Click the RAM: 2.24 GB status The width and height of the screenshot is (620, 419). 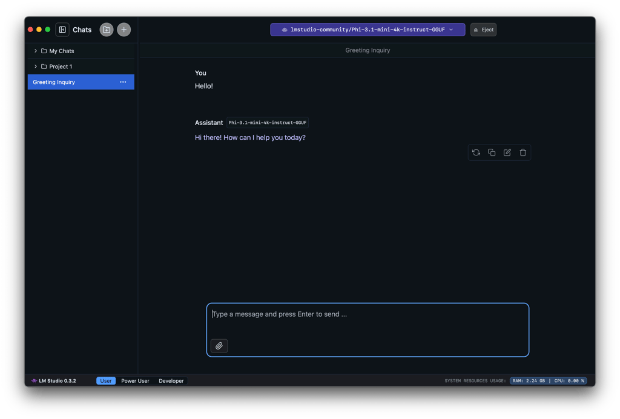(x=529, y=381)
